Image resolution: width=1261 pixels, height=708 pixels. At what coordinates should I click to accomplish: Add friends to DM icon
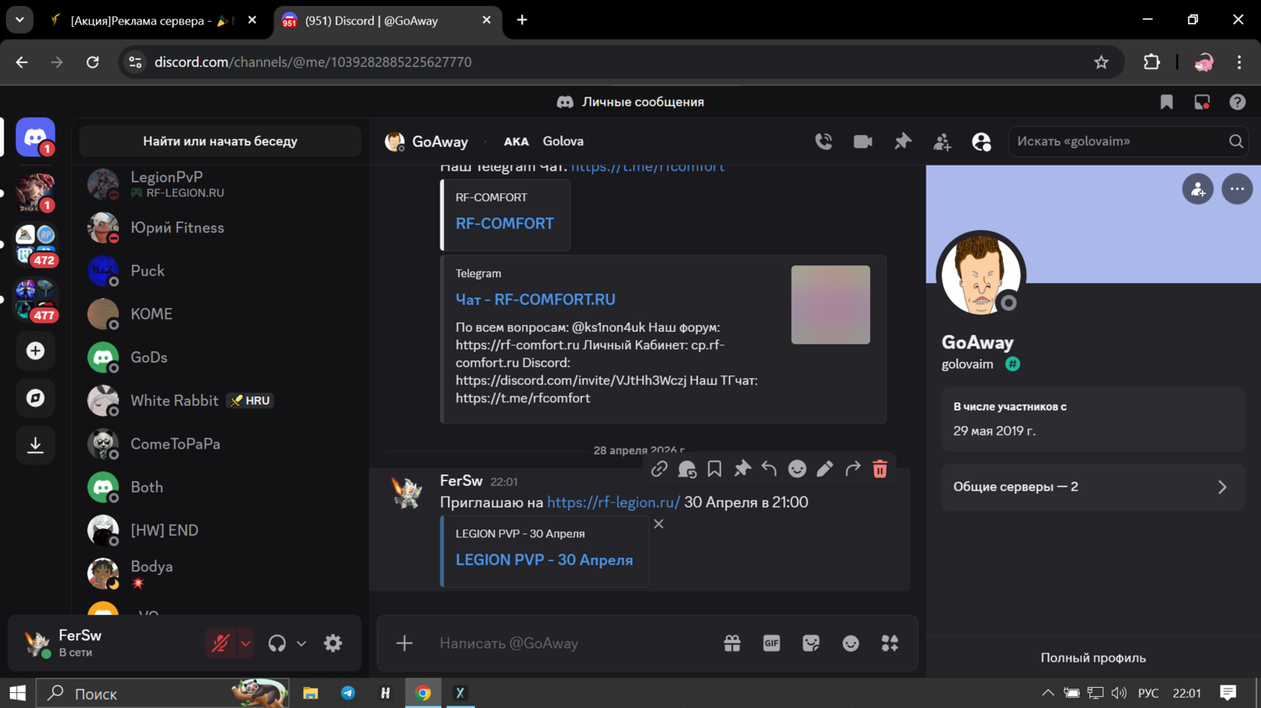pyautogui.click(x=942, y=141)
